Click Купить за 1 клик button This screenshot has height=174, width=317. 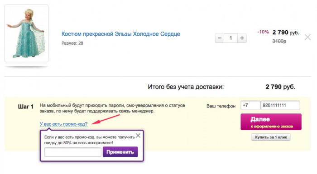271,137
